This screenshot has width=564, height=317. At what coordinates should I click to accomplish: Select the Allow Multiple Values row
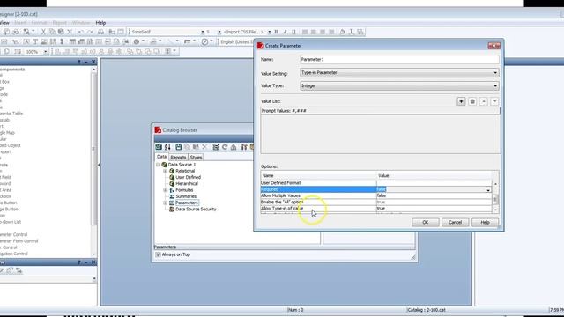coord(376,195)
